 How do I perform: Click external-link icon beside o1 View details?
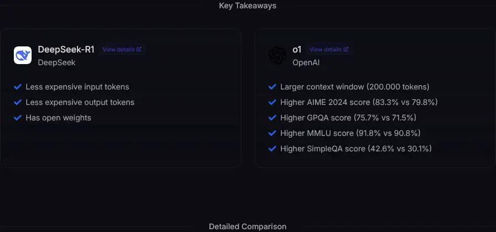point(346,49)
